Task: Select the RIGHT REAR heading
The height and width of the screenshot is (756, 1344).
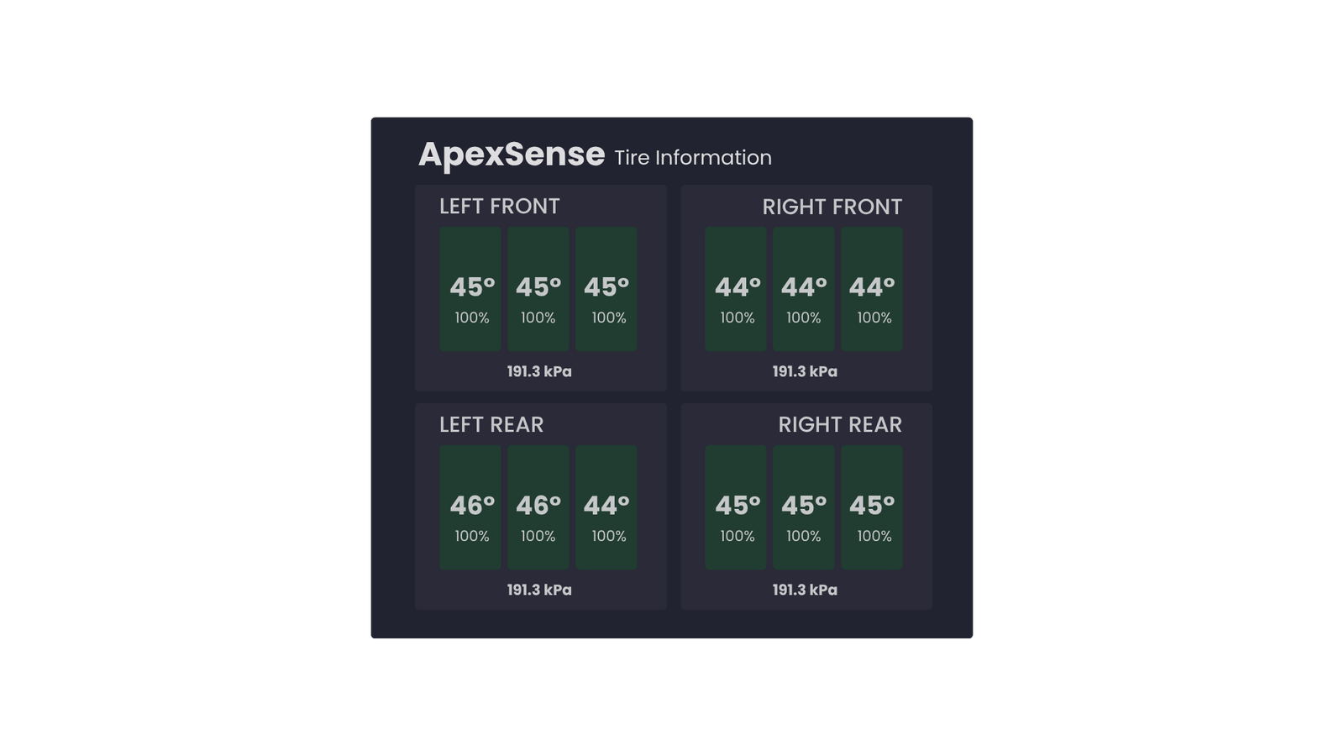Action: pyautogui.click(x=840, y=426)
